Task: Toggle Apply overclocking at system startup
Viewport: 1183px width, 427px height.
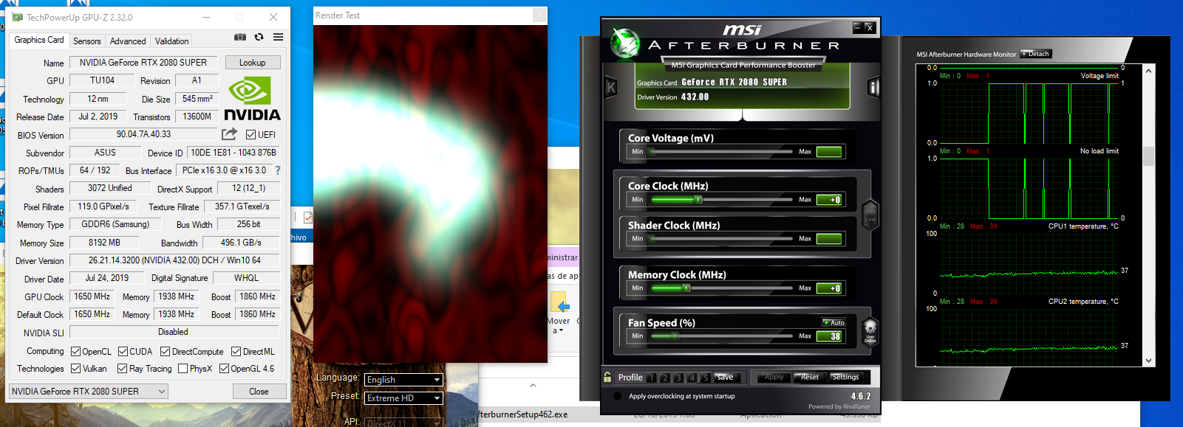Action: pyautogui.click(x=618, y=396)
